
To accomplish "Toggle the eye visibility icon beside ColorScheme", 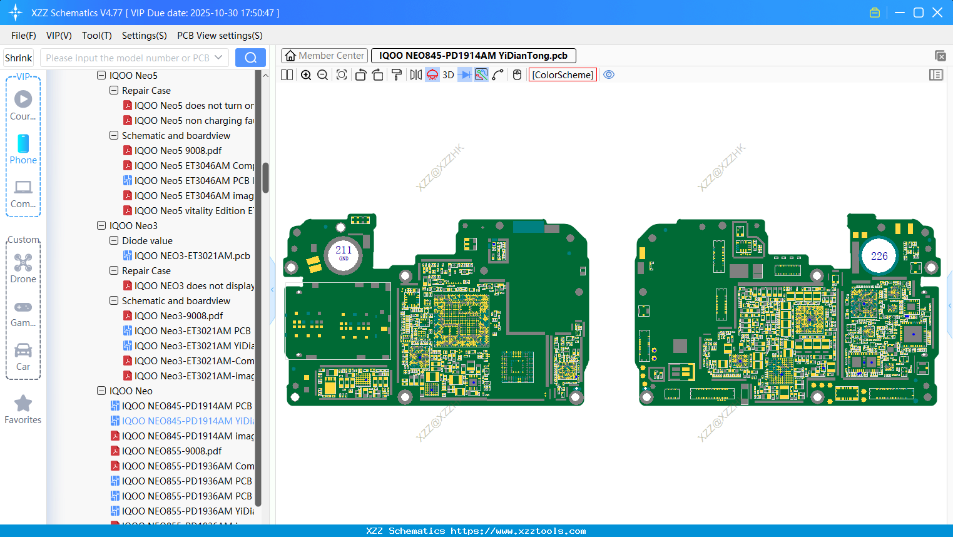I will (x=609, y=74).
